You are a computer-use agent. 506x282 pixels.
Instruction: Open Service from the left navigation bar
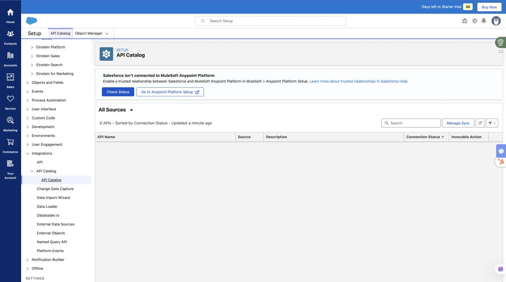tap(10, 102)
